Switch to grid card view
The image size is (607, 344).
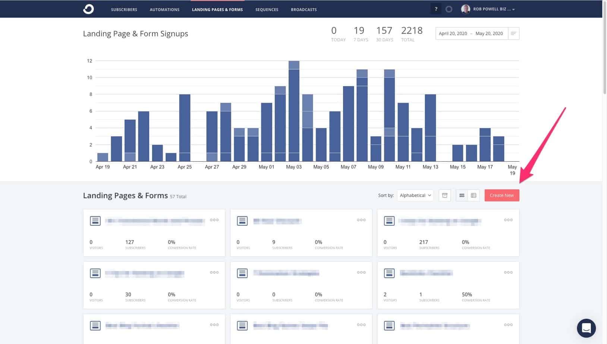tap(462, 195)
